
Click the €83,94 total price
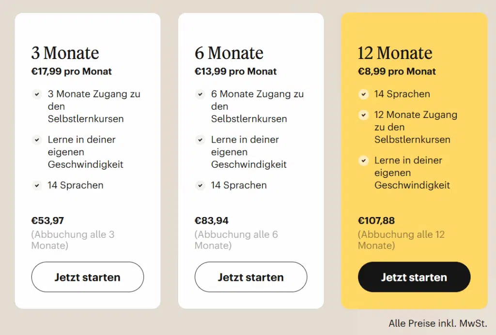[211, 220]
